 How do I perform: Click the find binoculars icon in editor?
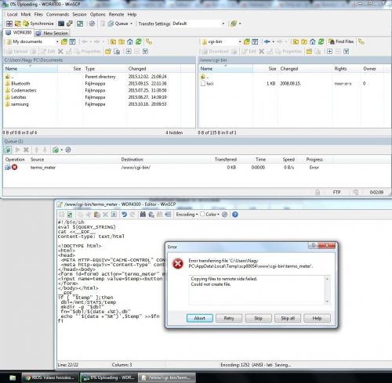coord(143,215)
